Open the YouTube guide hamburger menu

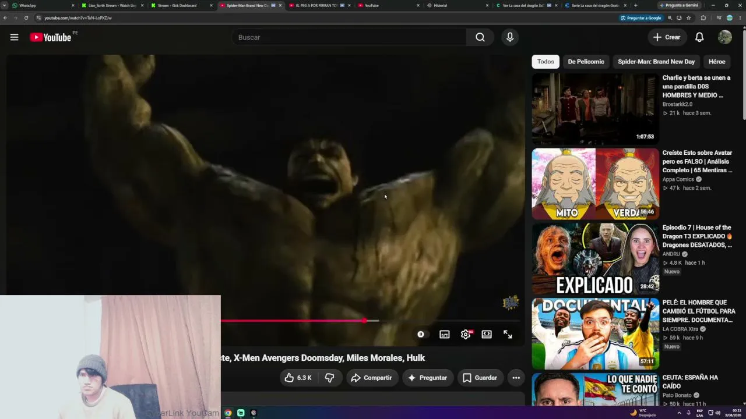[14, 37]
